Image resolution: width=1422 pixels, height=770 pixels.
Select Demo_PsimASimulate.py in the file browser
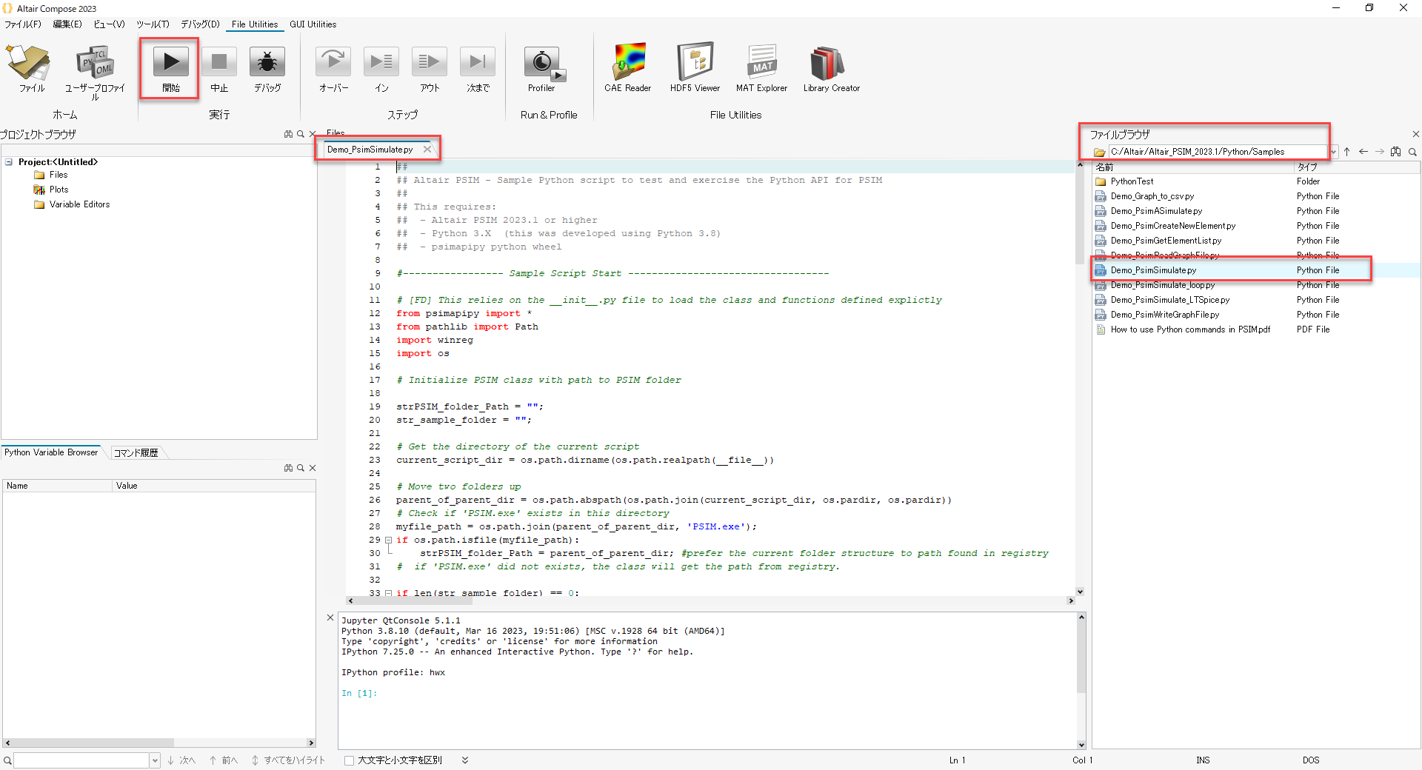coord(1155,211)
